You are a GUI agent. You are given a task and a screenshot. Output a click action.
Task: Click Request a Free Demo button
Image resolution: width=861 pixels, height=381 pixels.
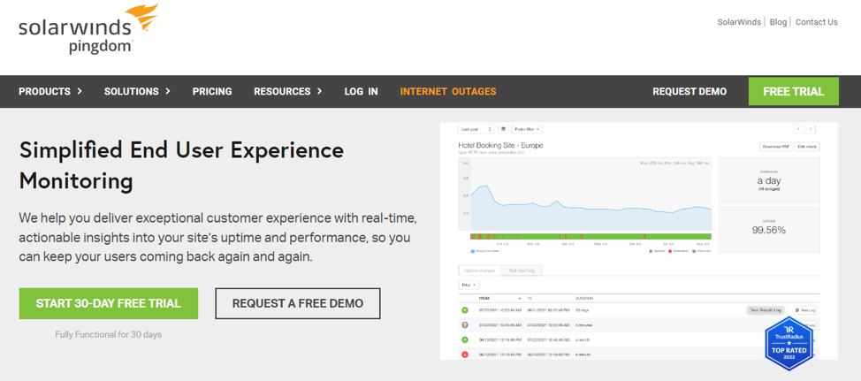click(298, 303)
